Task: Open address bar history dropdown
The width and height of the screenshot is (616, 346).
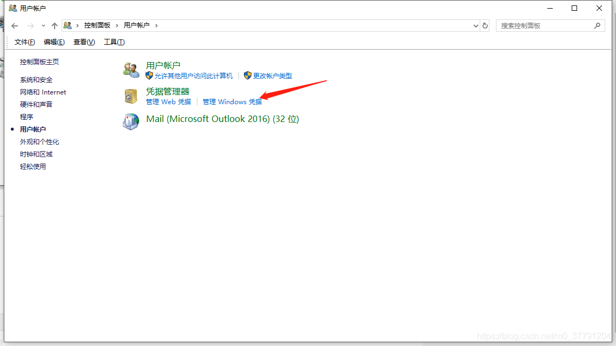Action: pyautogui.click(x=476, y=26)
